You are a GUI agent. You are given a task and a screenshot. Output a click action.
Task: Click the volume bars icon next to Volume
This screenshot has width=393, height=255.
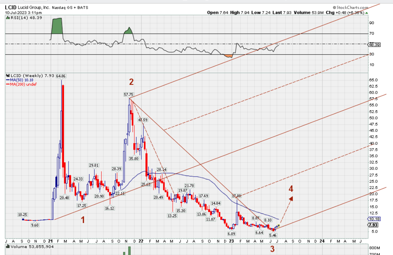coord(7,247)
